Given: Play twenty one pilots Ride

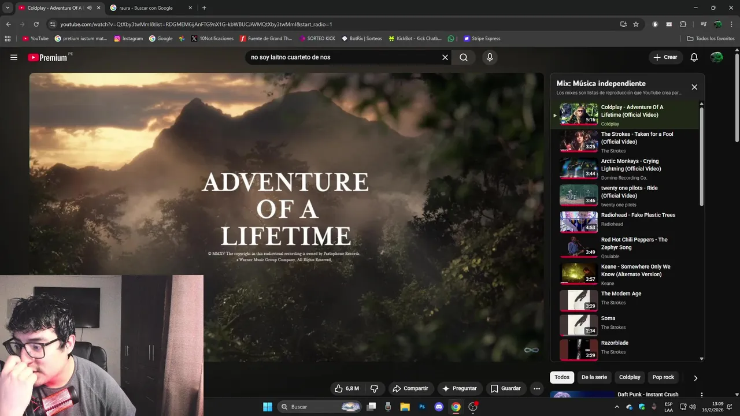Looking at the screenshot, I should [x=626, y=195].
